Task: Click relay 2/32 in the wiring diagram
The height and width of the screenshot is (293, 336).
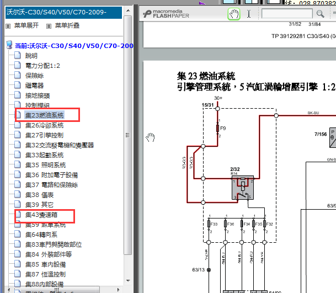Action: [x=243, y=188]
